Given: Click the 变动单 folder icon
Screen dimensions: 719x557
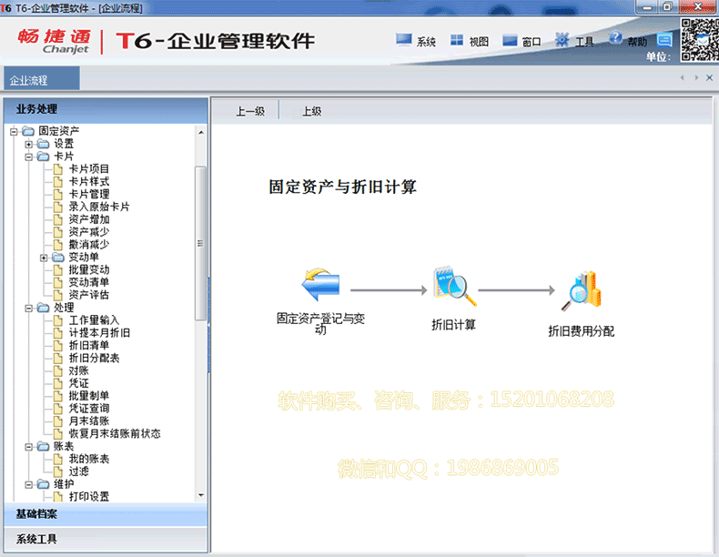Looking at the screenshot, I should click(57, 258).
